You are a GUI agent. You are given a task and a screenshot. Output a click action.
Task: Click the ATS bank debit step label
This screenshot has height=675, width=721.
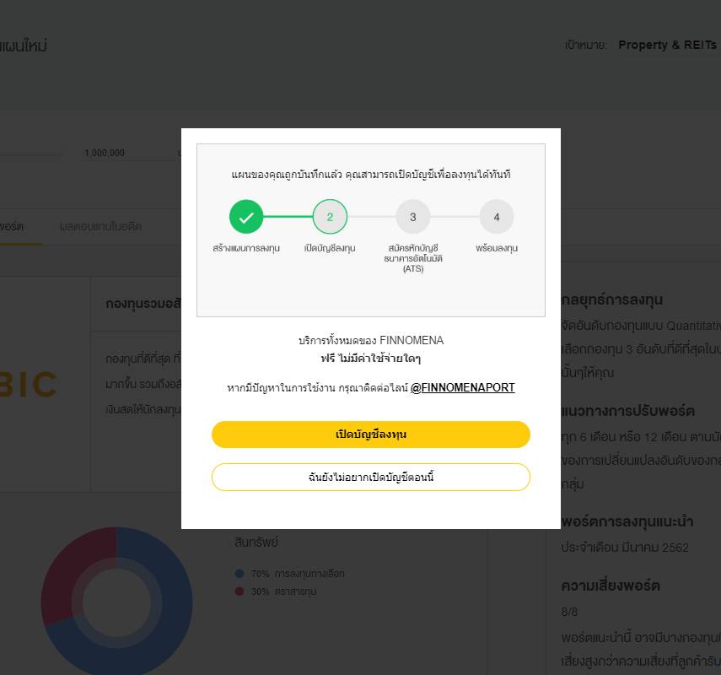click(x=412, y=258)
